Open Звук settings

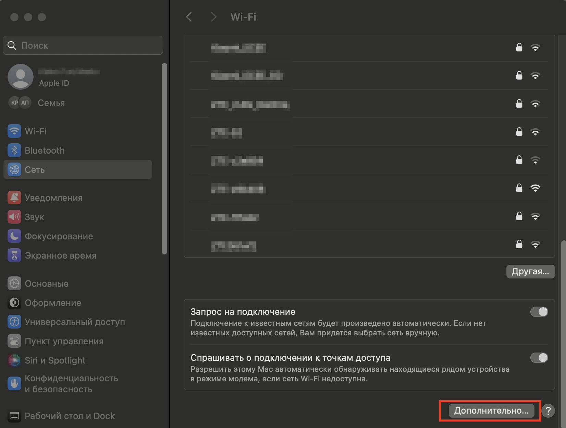pyautogui.click(x=77, y=217)
